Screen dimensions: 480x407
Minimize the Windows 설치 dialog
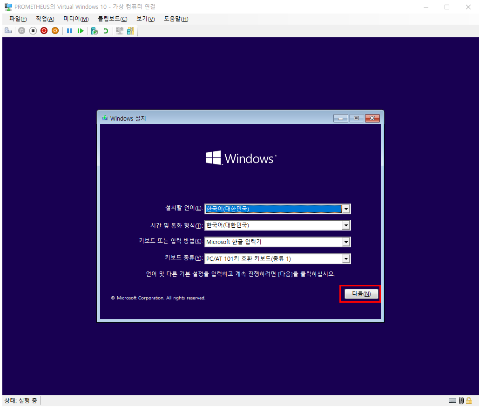(x=340, y=118)
